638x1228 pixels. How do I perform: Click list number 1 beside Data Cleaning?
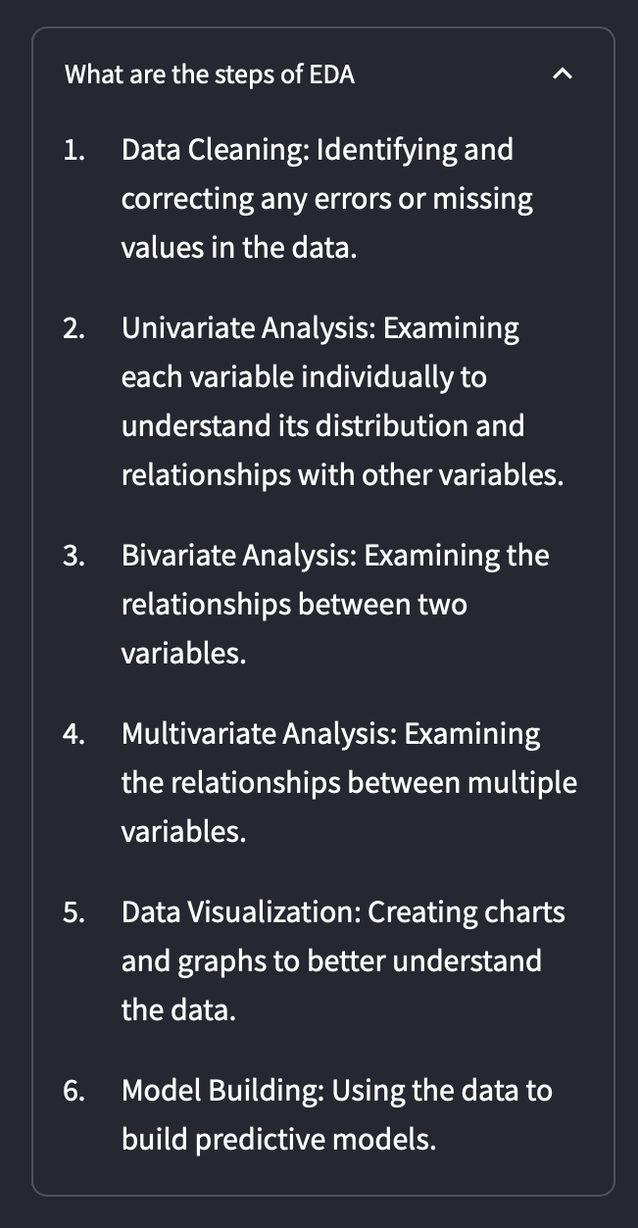[x=74, y=150]
